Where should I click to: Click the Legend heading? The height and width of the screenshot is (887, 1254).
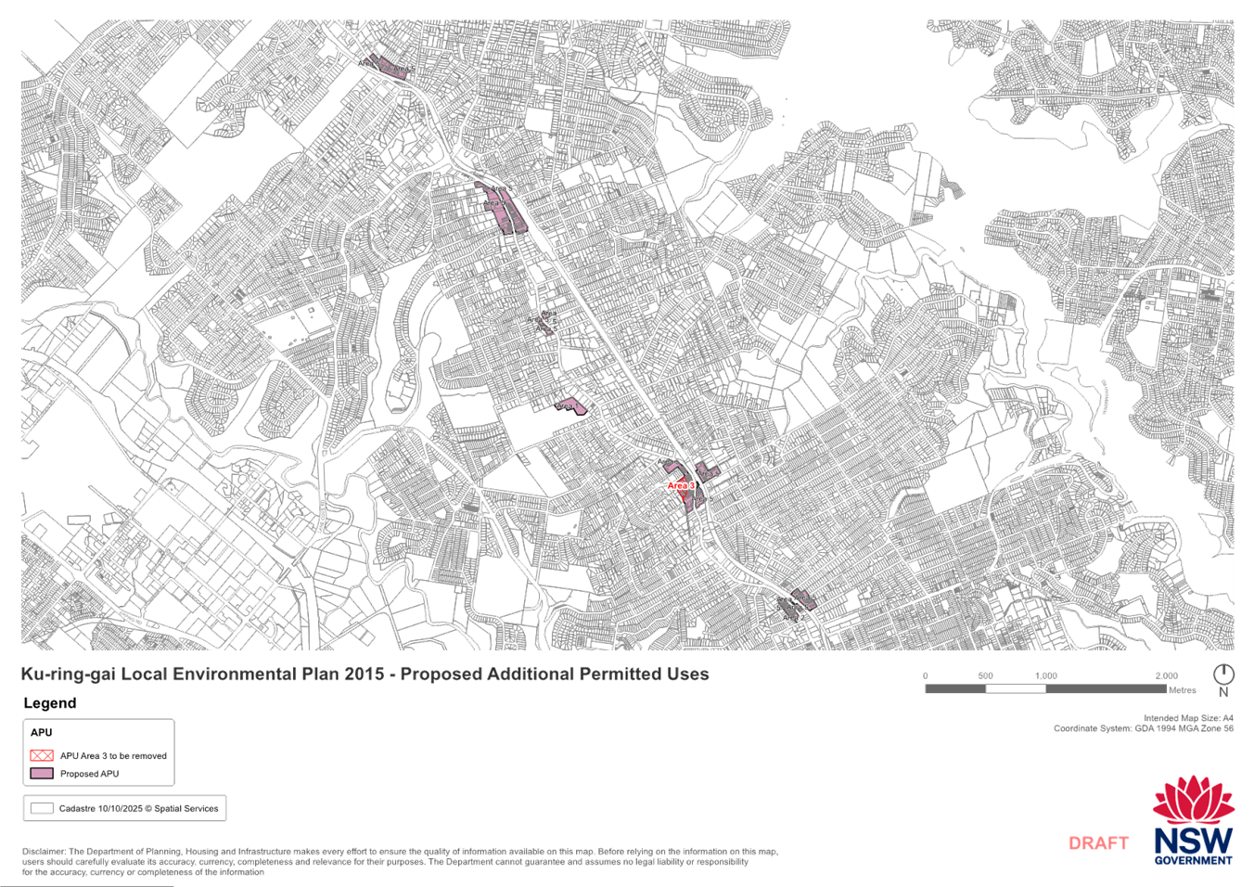pos(50,703)
